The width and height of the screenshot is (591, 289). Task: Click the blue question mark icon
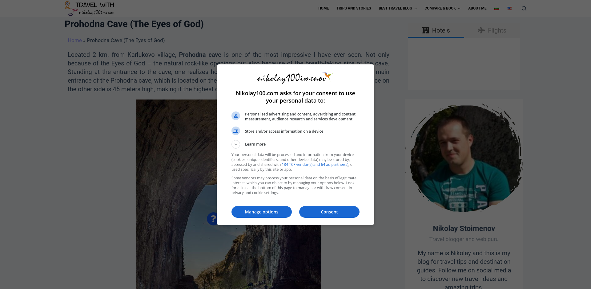212,219
